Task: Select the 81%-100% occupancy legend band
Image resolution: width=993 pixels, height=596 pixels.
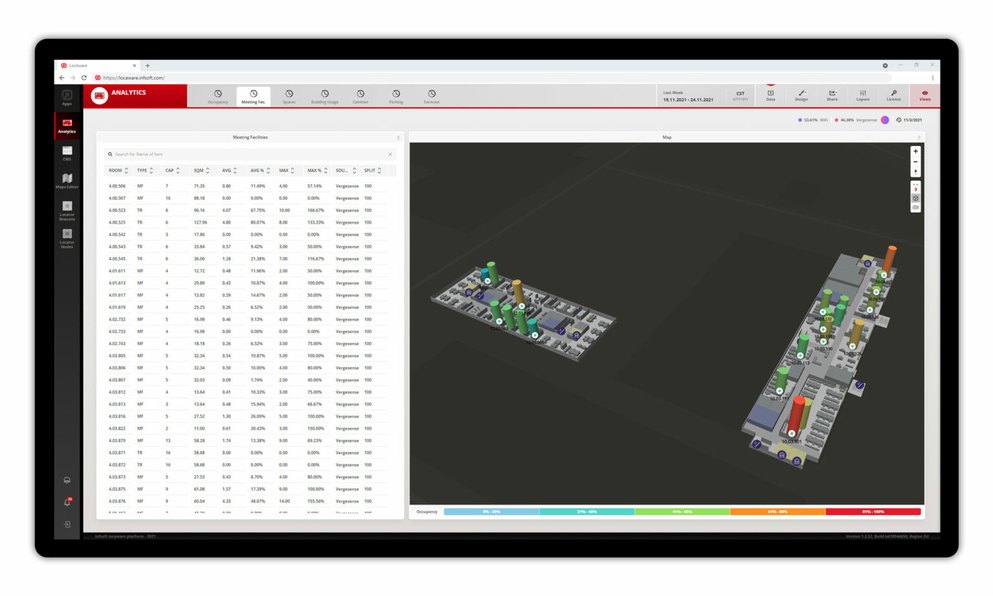Action: tap(873, 511)
